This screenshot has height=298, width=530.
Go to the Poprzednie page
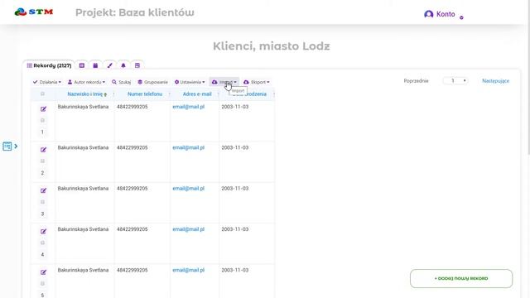416,81
